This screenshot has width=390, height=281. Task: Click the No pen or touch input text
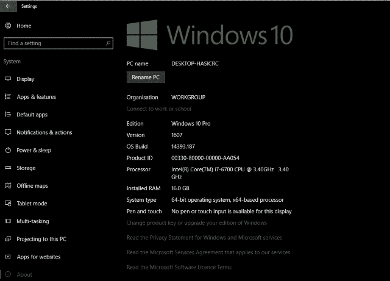tap(232, 212)
